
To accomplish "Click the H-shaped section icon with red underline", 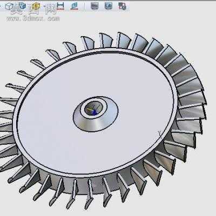I will [x=60, y=6].
